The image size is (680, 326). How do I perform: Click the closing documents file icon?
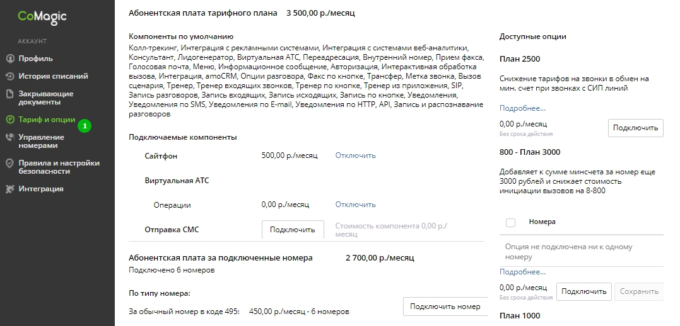pos(9,94)
